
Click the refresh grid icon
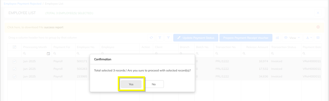pos(151,38)
